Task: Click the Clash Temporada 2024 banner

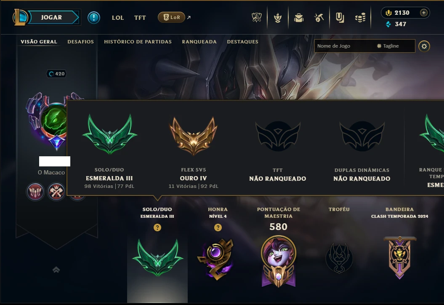Action: 399,257
